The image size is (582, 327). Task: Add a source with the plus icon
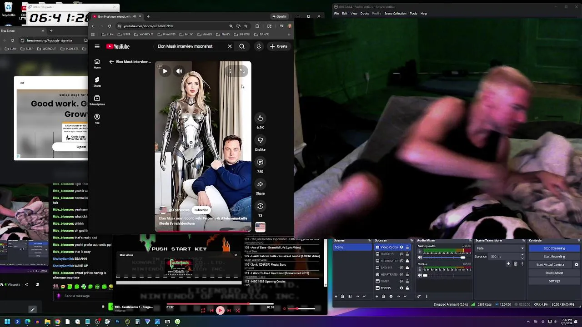[376, 297]
